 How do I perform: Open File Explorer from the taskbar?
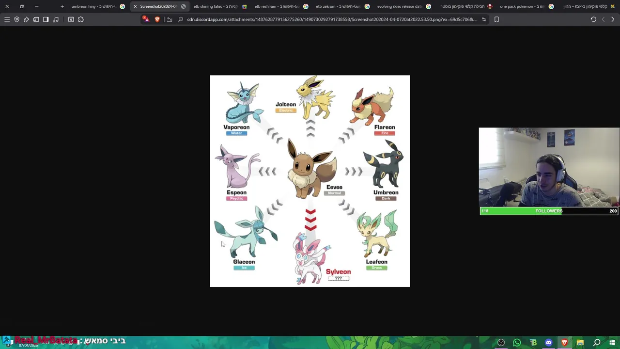580,343
